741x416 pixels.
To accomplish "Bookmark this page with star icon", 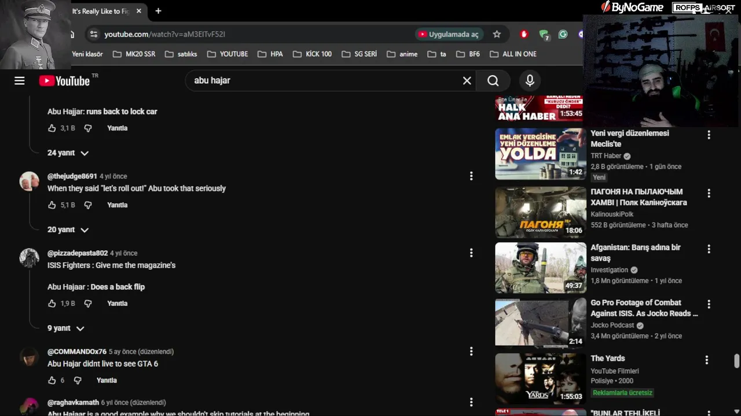I will [497, 34].
